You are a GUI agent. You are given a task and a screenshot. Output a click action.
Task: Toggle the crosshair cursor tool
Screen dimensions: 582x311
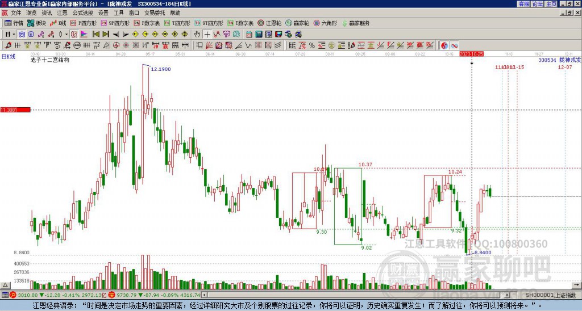pos(207,34)
